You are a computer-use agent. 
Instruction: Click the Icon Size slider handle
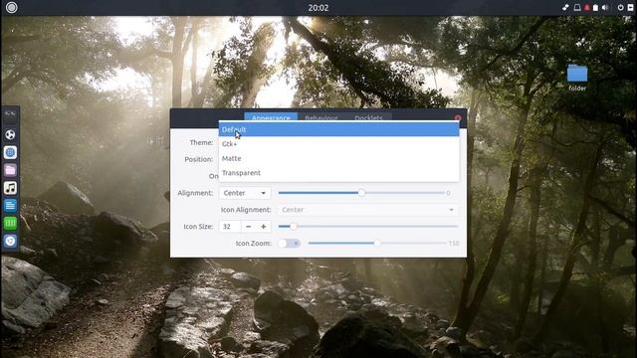coord(293,226)
